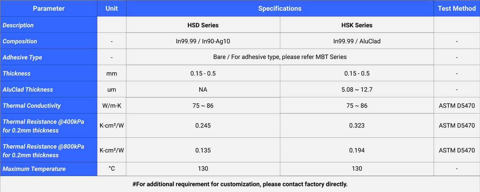Click the °C unit cell
Screen dimensions: 480x192
pyautogui.click(x=112, y=169)
